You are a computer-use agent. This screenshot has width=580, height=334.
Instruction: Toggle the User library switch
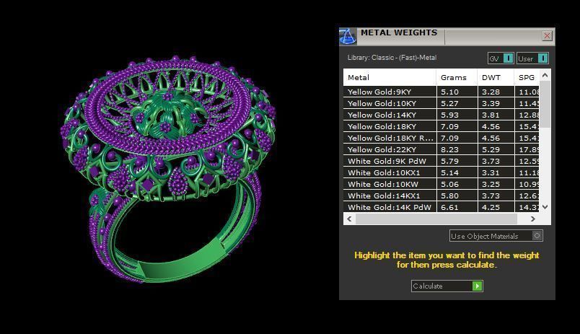[542, 58]
